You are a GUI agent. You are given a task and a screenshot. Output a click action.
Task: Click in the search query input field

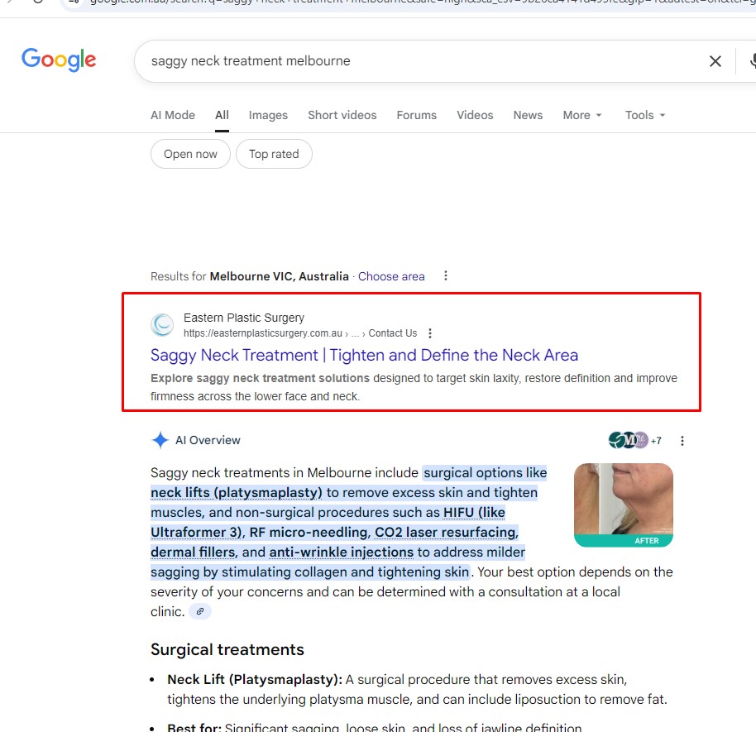coord(419,61)
